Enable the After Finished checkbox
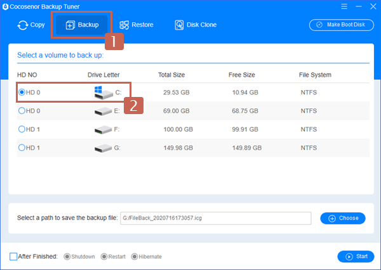This screenshot has width=381, height=270. click(x=13, y=257)
